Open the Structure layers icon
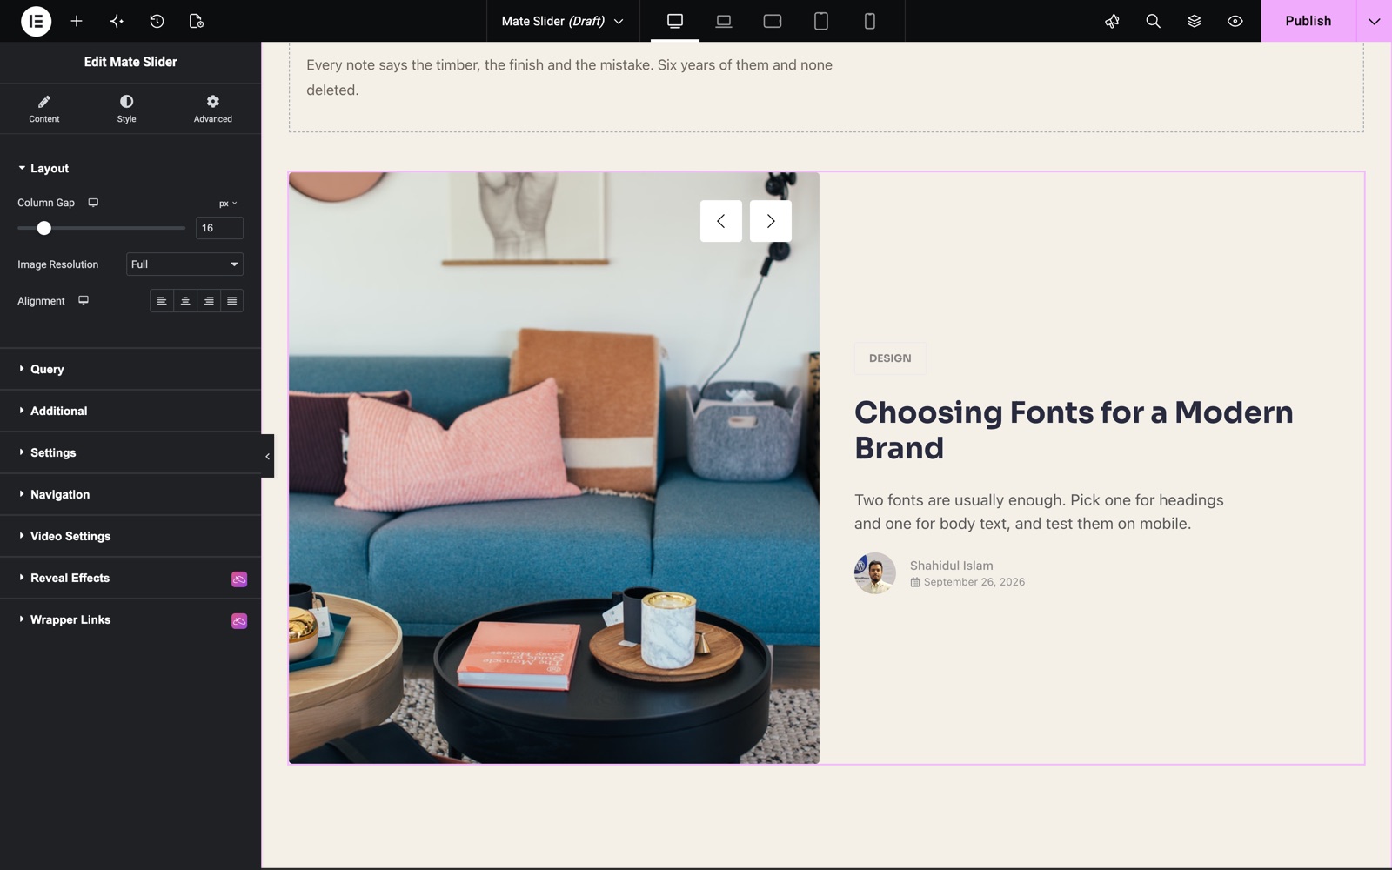 tap(1194, 21)
